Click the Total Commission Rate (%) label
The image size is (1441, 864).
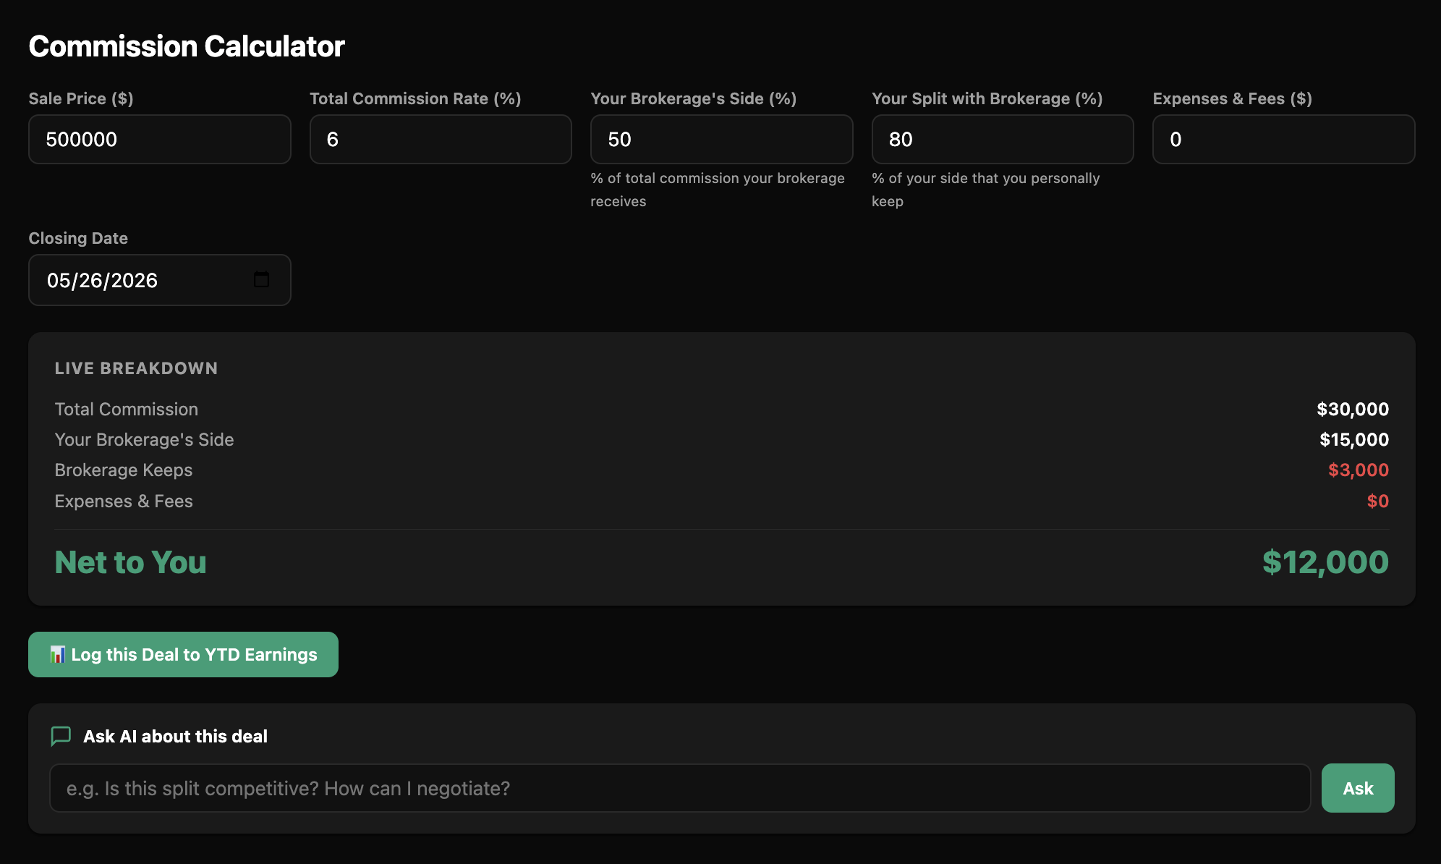[x=415, y=98]
